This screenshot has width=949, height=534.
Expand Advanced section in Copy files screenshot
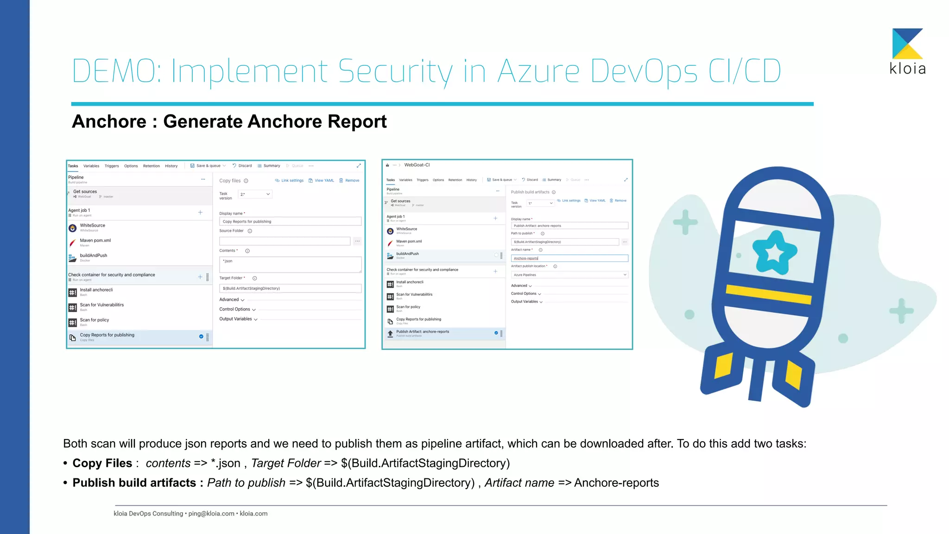click(232, 300)
